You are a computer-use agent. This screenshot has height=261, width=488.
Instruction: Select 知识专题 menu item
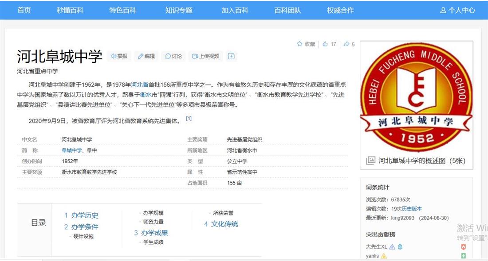179,10
